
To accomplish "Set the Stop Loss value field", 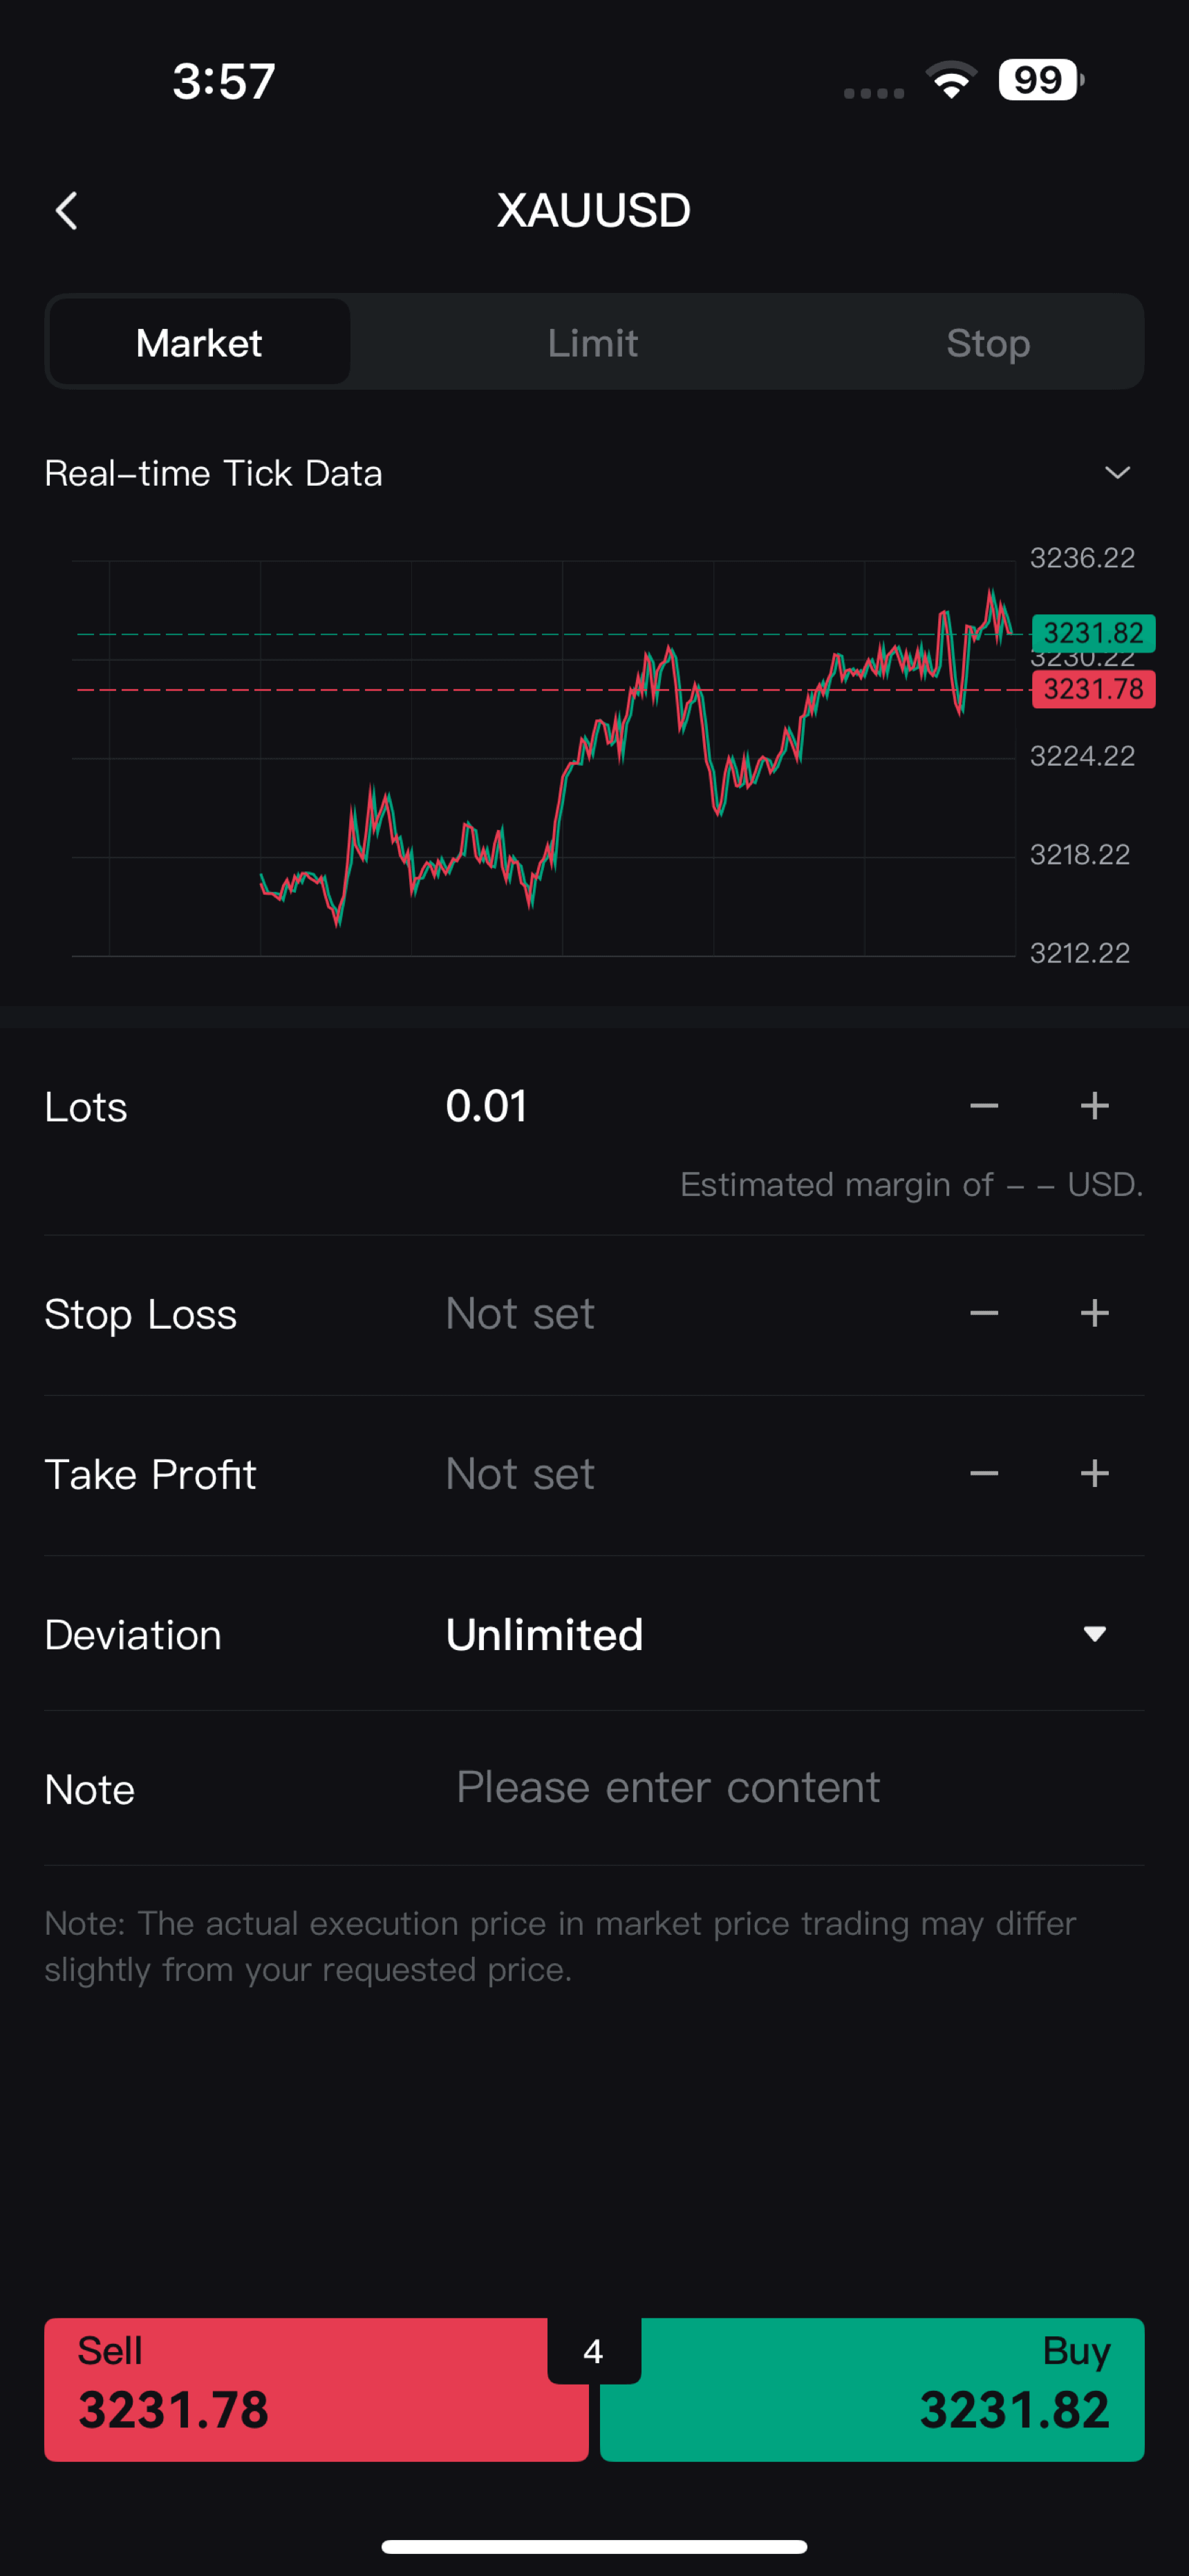I will [x=521, y=1313].
